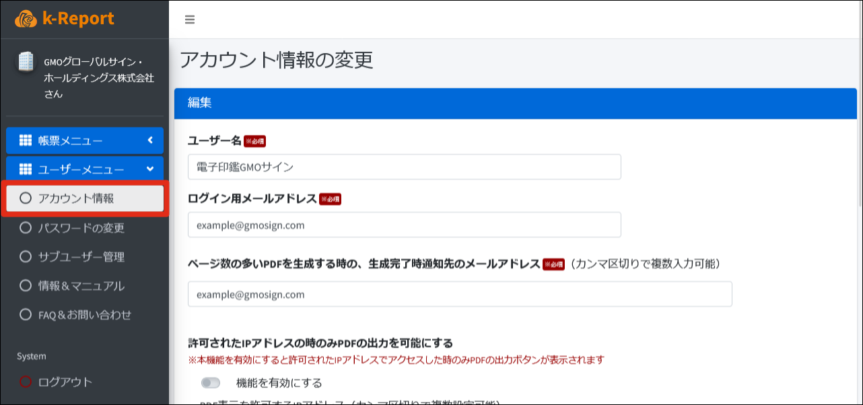Enable the 機能を有効にする toggle switch
Viewport: 863px width, 405px height.
[x=211, y=383]
